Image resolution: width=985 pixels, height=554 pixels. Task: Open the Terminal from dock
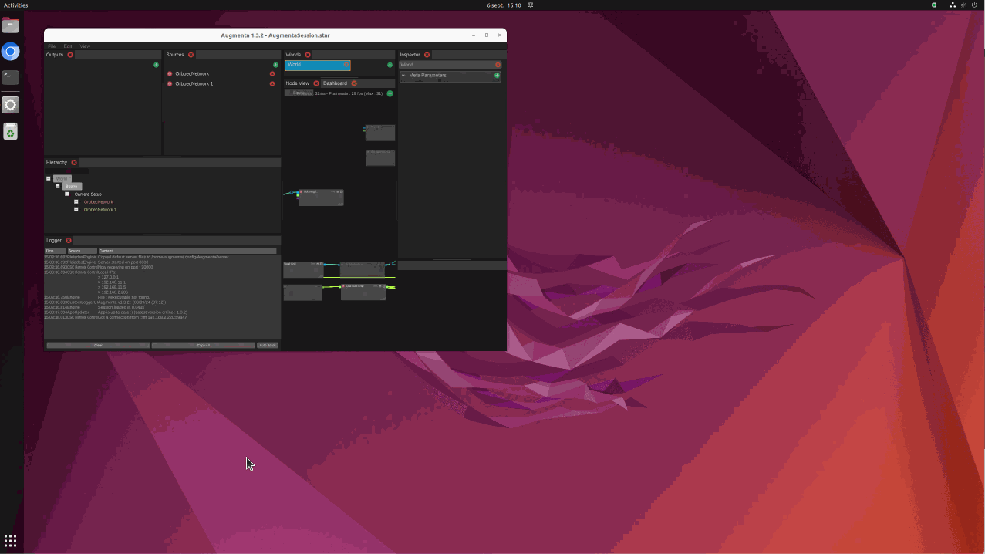11,78
